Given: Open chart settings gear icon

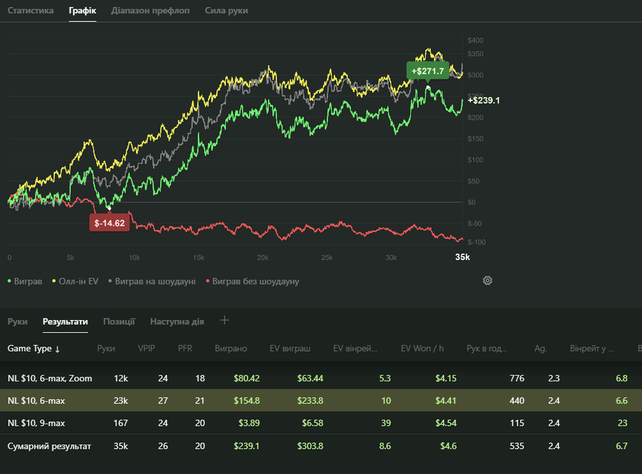Looking at the screenshot, I should coord(487,281).
